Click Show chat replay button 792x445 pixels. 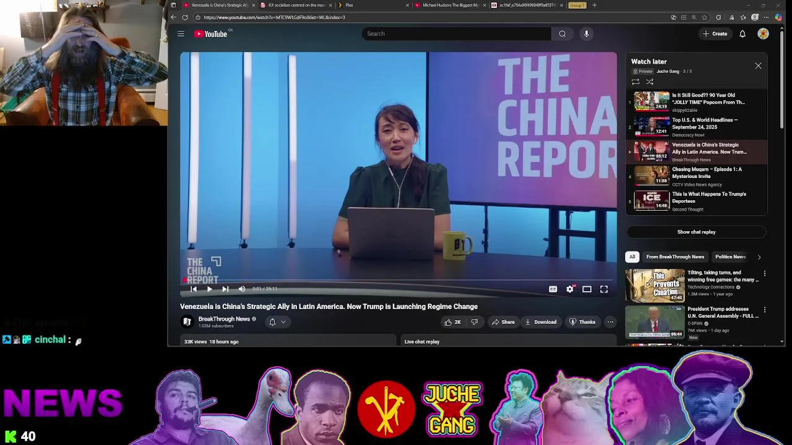coord(696,232)
